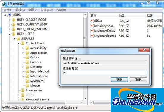Click HKEY_USERS folder icon
The height and width of the screenshot is (112, 164).
(x=14, y=34)
